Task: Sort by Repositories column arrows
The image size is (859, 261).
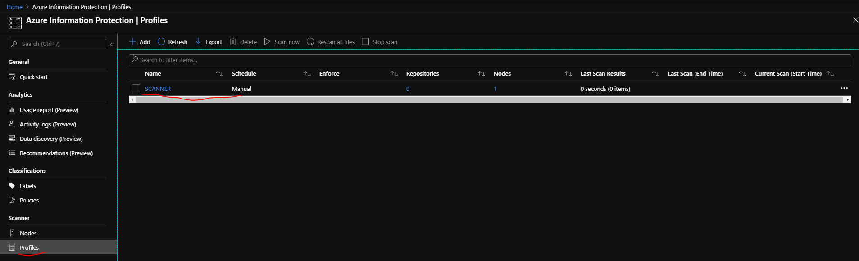Action: point(482,74)
